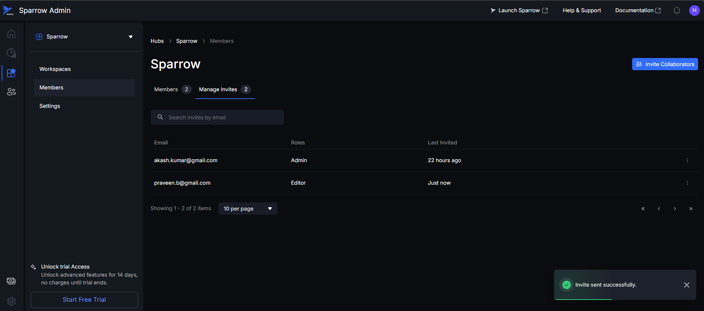
Task: Open the users icon in sidebar
Action: coord(11,92)
